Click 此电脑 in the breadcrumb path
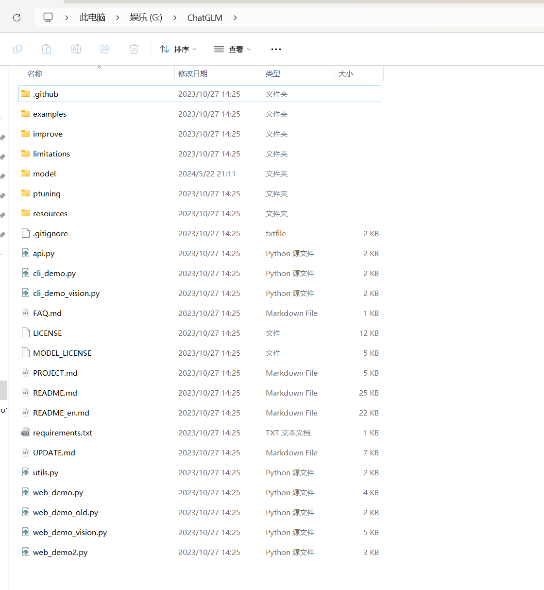Viewport: 544px width, 590px height. [x=92, y=17]
